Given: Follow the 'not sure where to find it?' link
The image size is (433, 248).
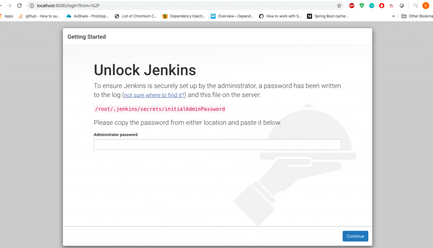Looking at the screenshot, I should tap(154, 95).
